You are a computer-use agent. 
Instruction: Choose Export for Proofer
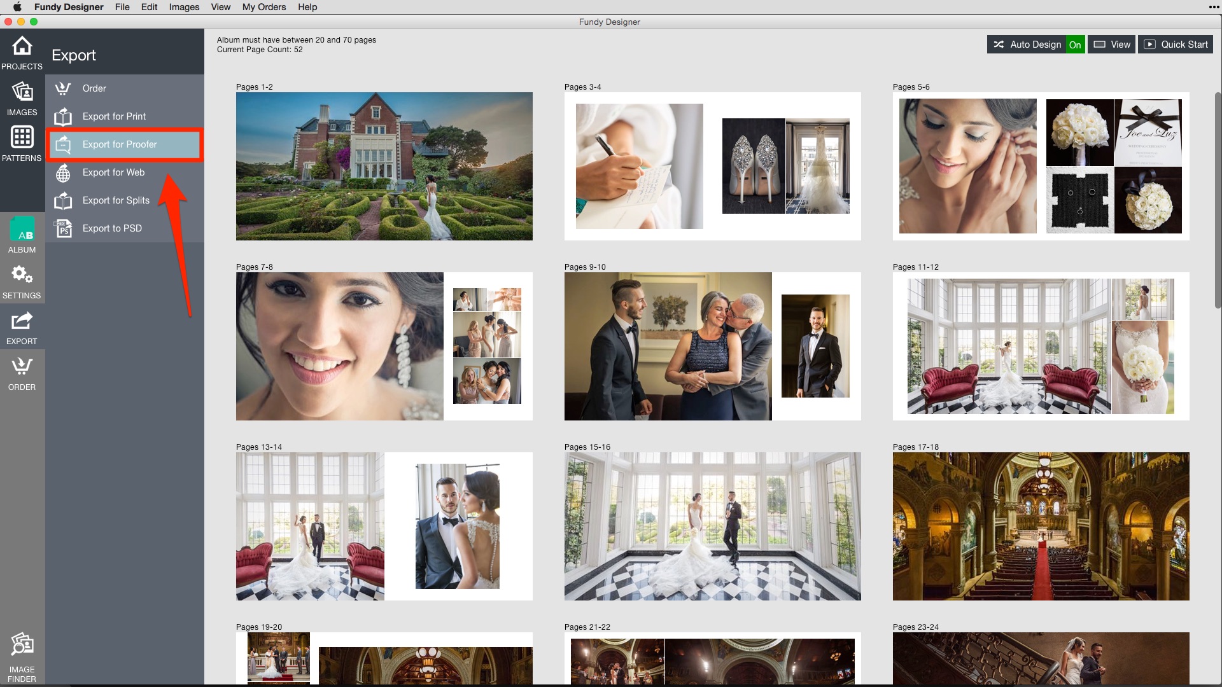125,144
